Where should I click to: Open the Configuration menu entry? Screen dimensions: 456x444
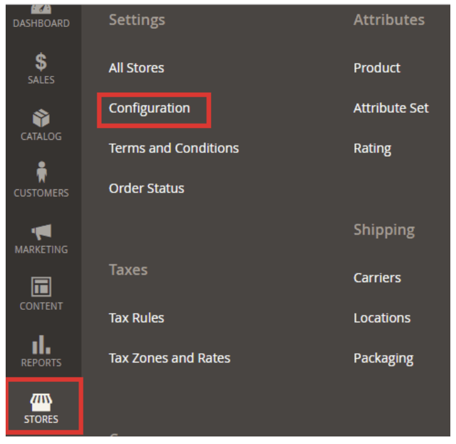(149, 108)
